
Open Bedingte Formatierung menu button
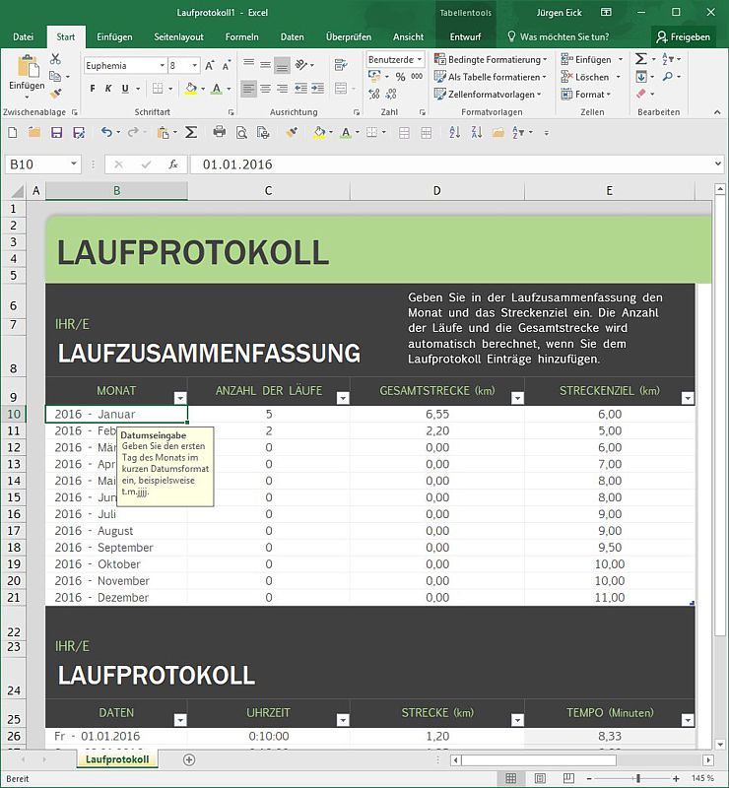494,59
